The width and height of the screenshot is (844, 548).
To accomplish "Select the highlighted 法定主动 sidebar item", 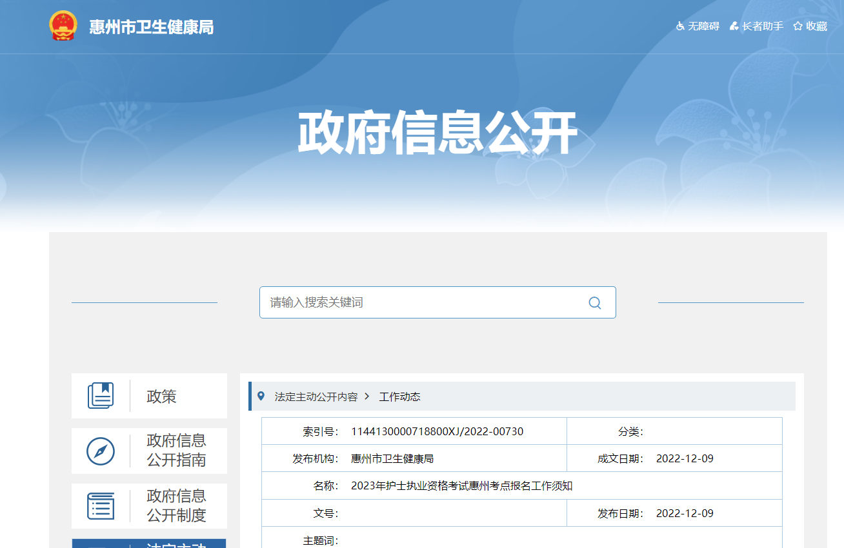I will point(149,543).
